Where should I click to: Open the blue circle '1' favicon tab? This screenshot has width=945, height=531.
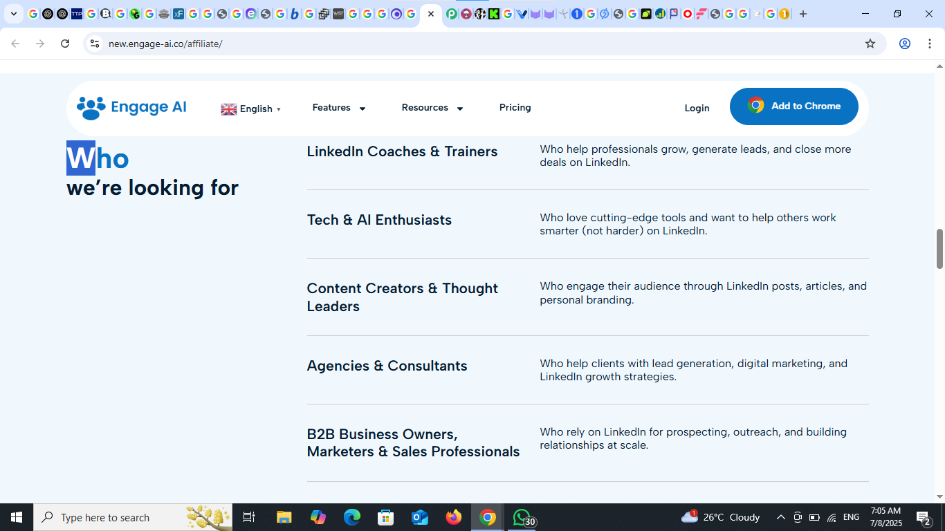pyautogui.click(x=577, y=14)
